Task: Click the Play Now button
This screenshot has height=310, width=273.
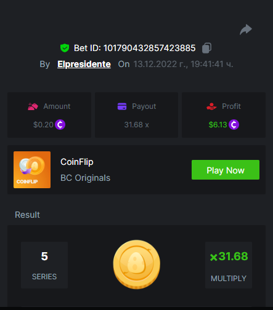Action: [226, 170]
